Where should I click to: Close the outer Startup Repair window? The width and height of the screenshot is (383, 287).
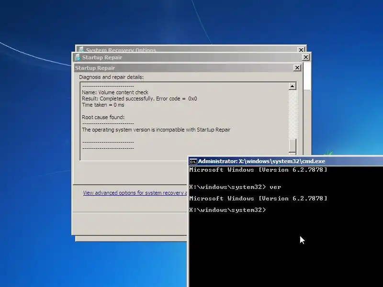coord(306,57)
